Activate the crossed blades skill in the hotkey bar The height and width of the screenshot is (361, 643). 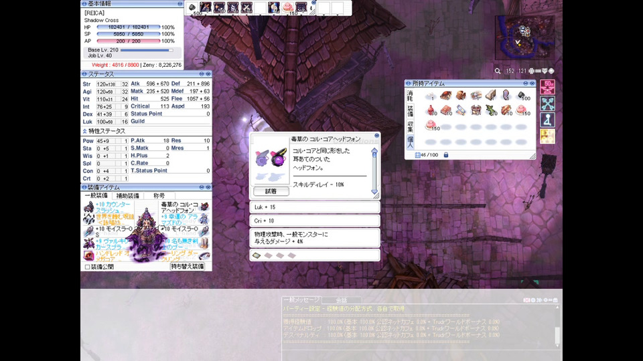coord(246,7)
